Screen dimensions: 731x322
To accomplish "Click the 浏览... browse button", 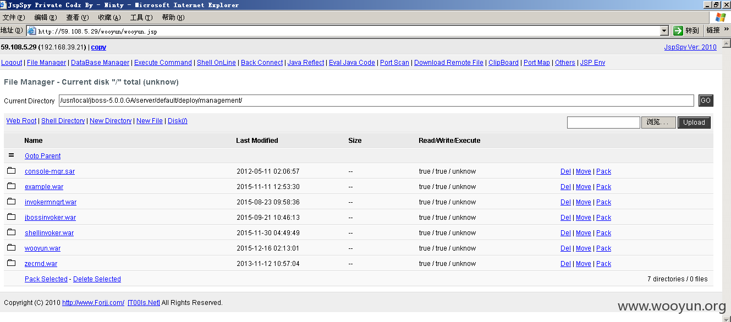I will [x=658, y=123].
